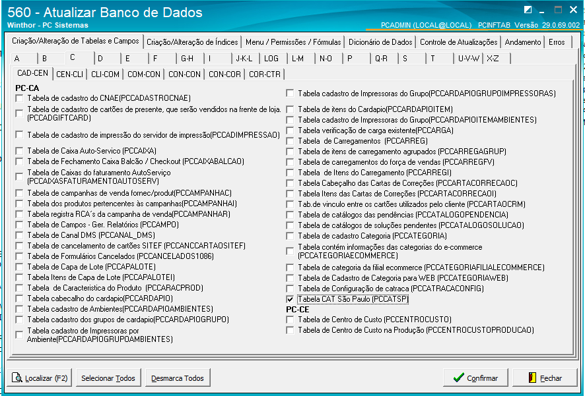The width and height of the screenshot is (585, 396).
Task: Check the Capa de Lote (PCCAPALOTE) checkbox
Action: tap(19, 267)
